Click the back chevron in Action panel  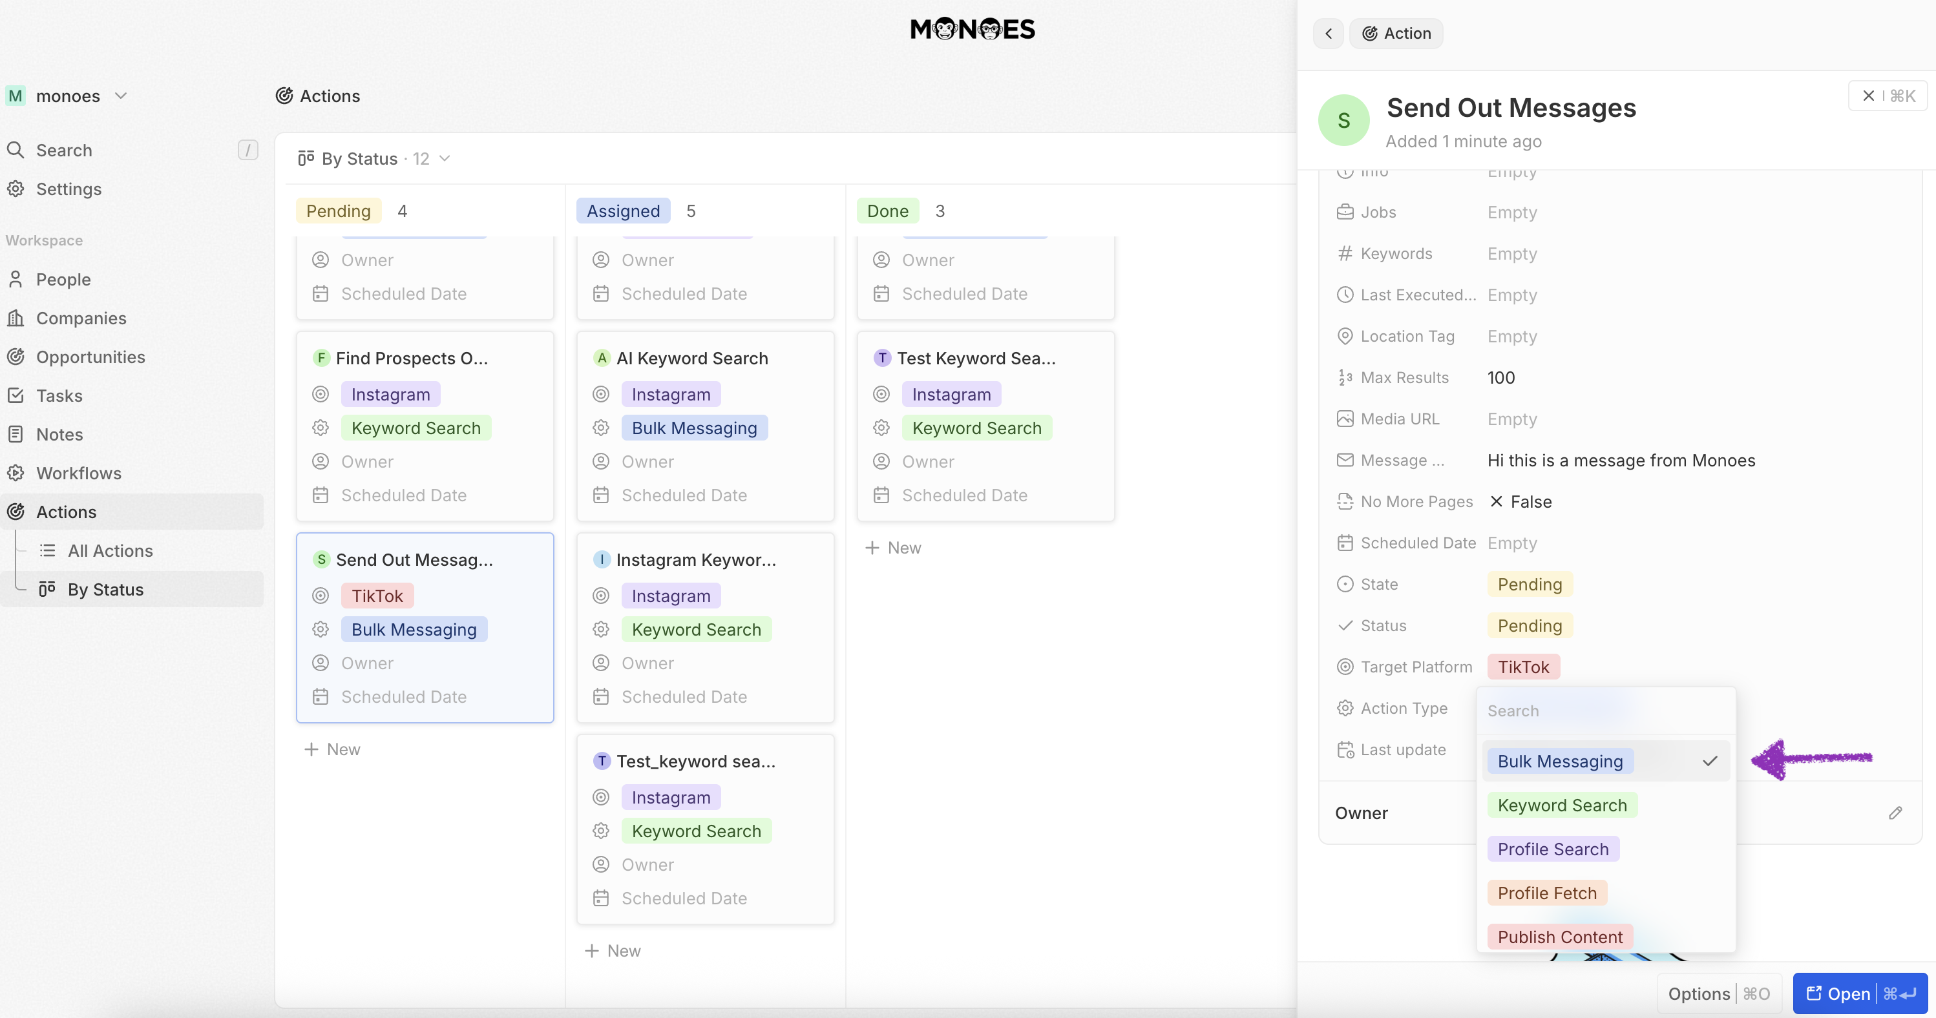[1328, 33]
